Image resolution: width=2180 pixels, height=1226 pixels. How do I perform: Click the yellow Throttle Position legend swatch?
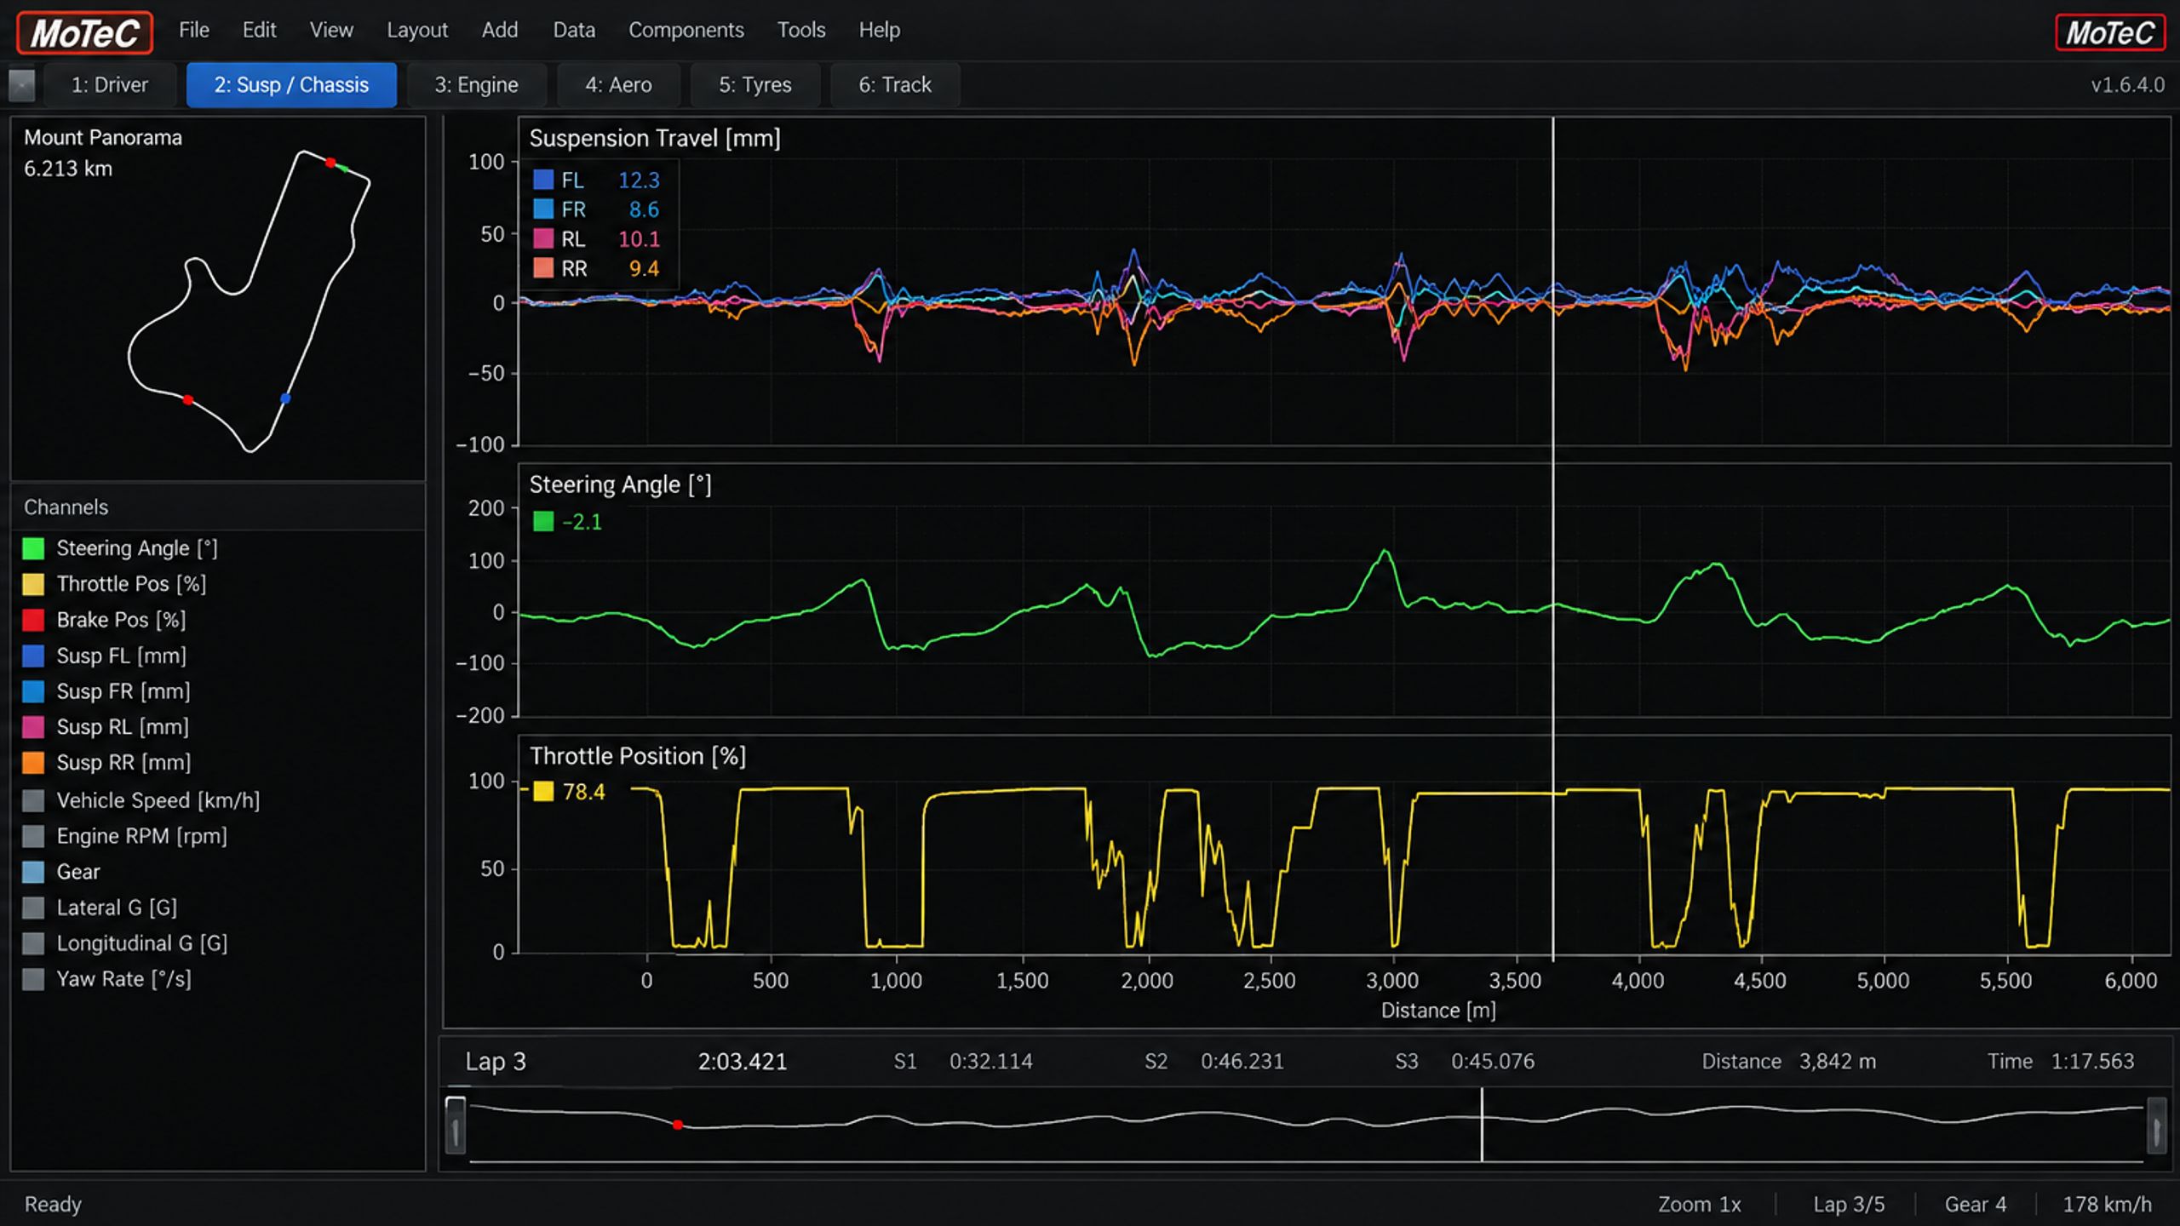coord(543,792)
